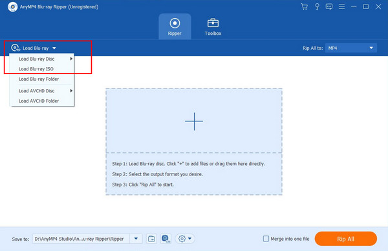Click the register key icon
The image size is (388, 251).
[x=317, y=6]
